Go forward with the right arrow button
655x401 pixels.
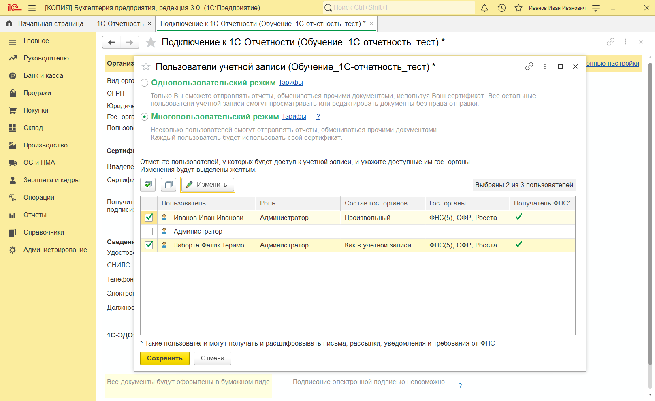130,42
